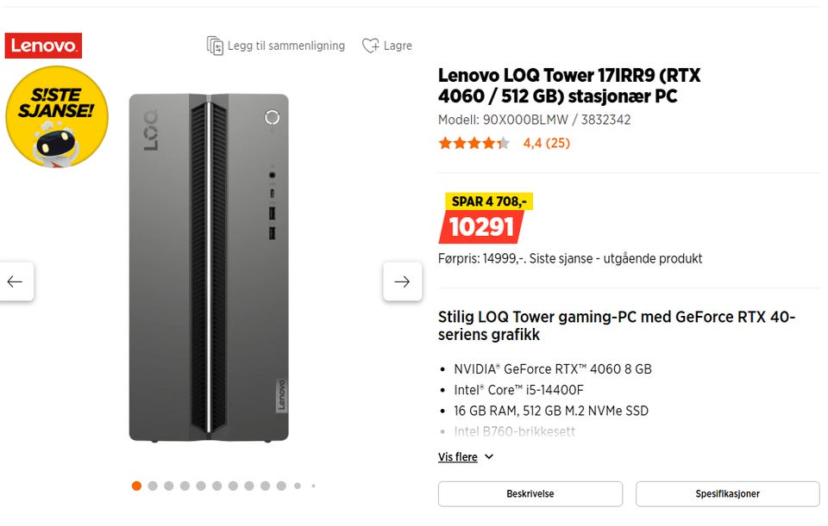Click the heart icon to save product
The image size is (828, 526).
click(370, 46)
